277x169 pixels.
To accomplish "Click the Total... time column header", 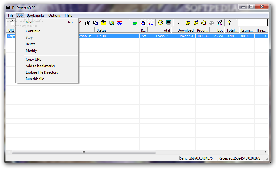I will point(232,30).
